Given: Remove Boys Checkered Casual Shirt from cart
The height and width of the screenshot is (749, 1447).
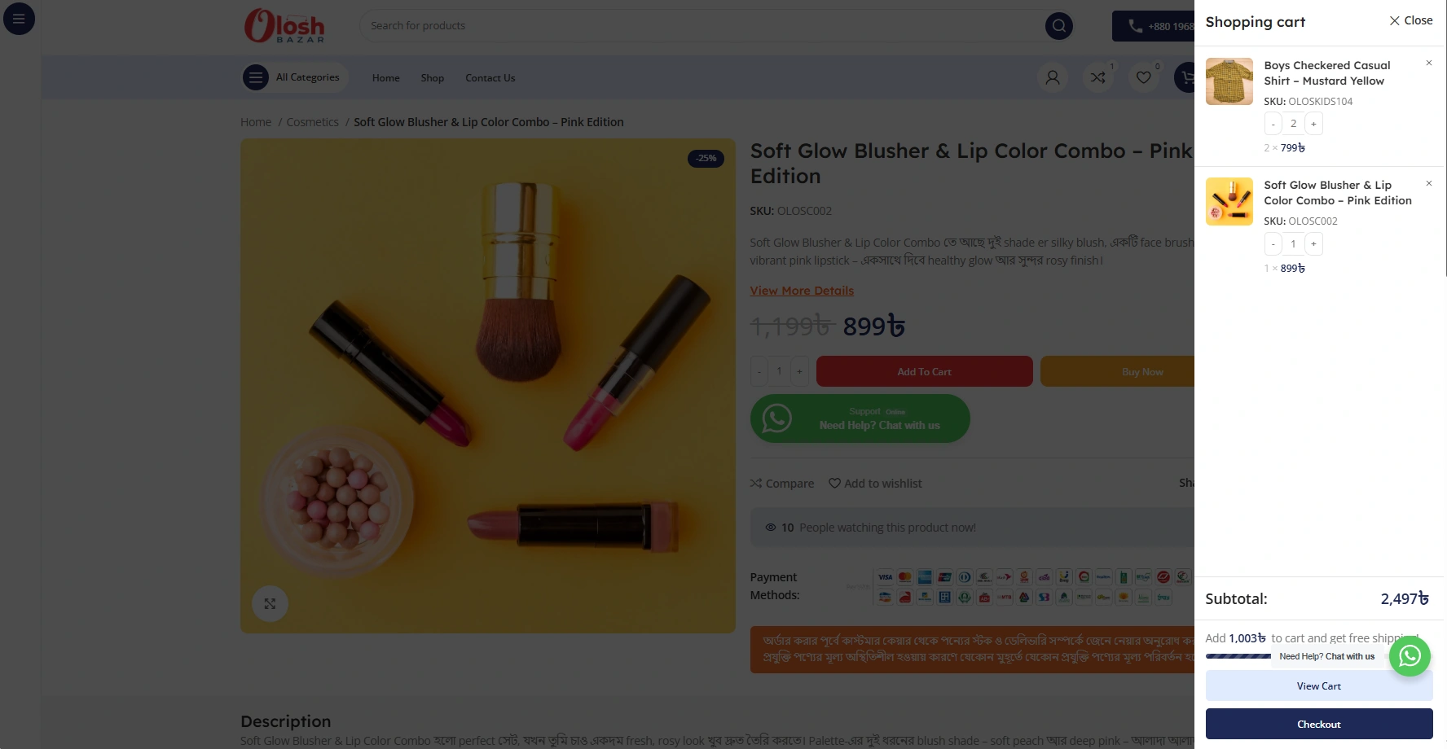Looking at the screenshot, I should click(x=1428, y=63).
